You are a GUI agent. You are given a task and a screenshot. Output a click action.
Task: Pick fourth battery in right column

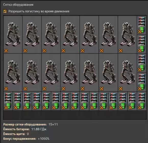tap(142, 82)
